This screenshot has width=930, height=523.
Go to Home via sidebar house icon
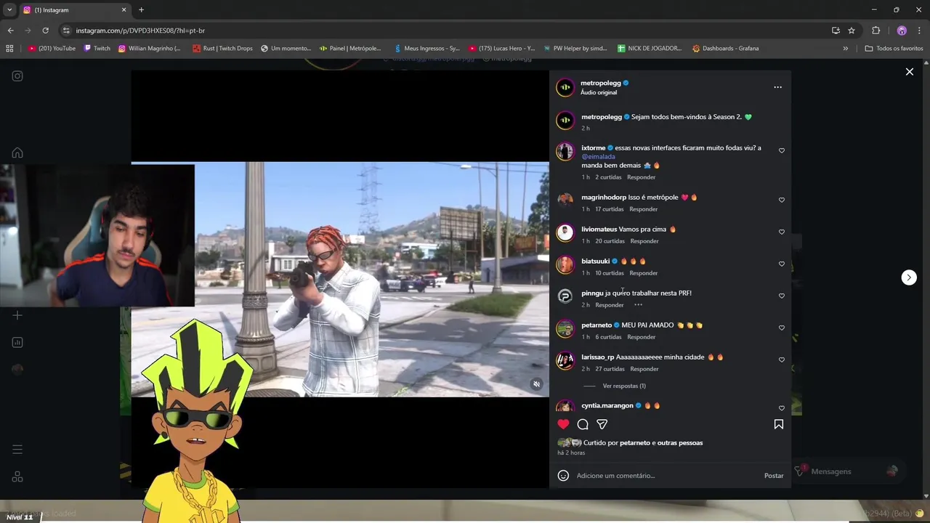point(17,153)
